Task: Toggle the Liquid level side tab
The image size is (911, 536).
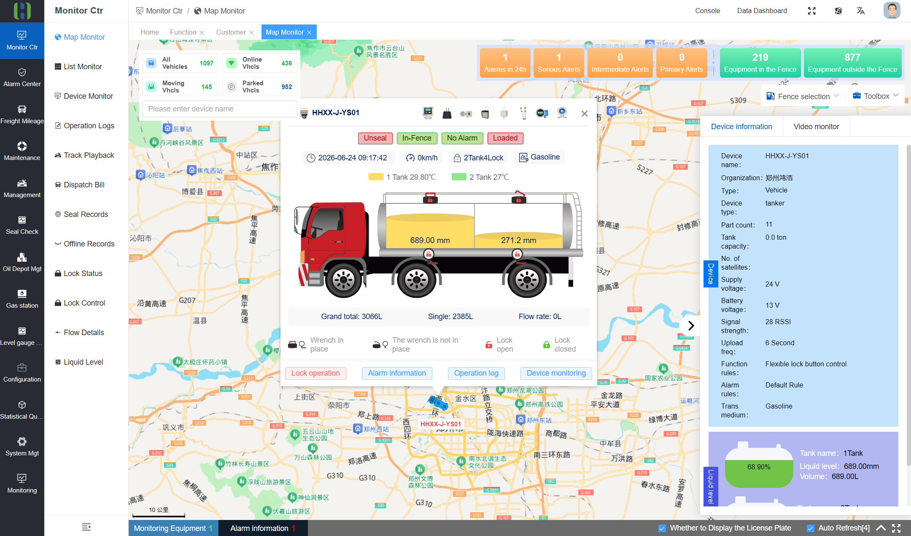Action: [x=710, y=486]
